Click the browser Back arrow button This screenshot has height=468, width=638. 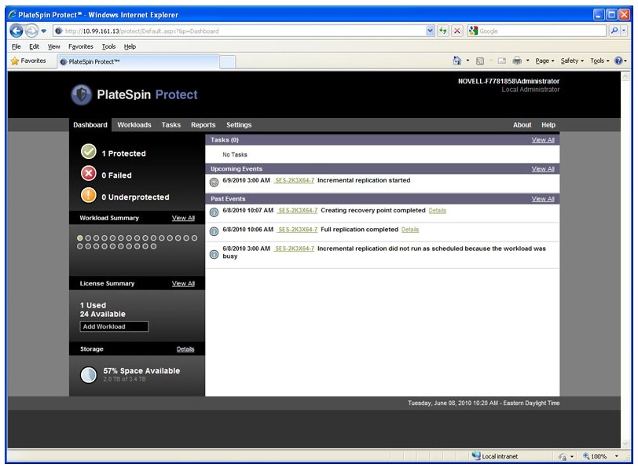pos(16,31)
